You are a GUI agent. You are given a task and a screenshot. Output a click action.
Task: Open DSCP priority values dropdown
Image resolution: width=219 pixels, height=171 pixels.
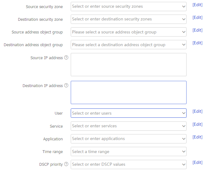(128, 164)
